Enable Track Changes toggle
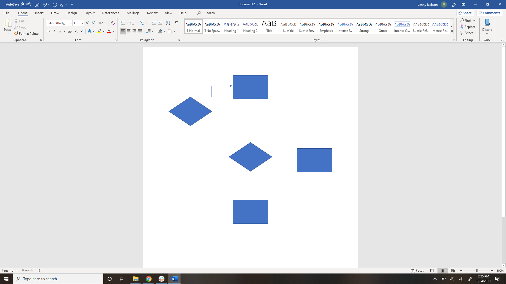Screen dimensions: 506x284 (x=152, y=13)
